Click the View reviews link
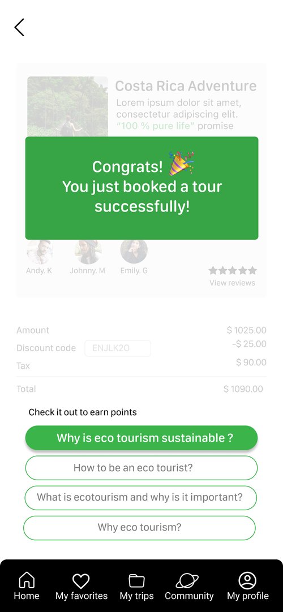The height and width of the screenshot is (612, 283). point(232,283)
